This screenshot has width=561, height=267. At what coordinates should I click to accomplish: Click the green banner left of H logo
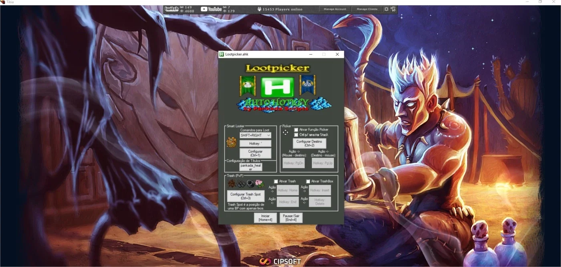coord(247,86)
